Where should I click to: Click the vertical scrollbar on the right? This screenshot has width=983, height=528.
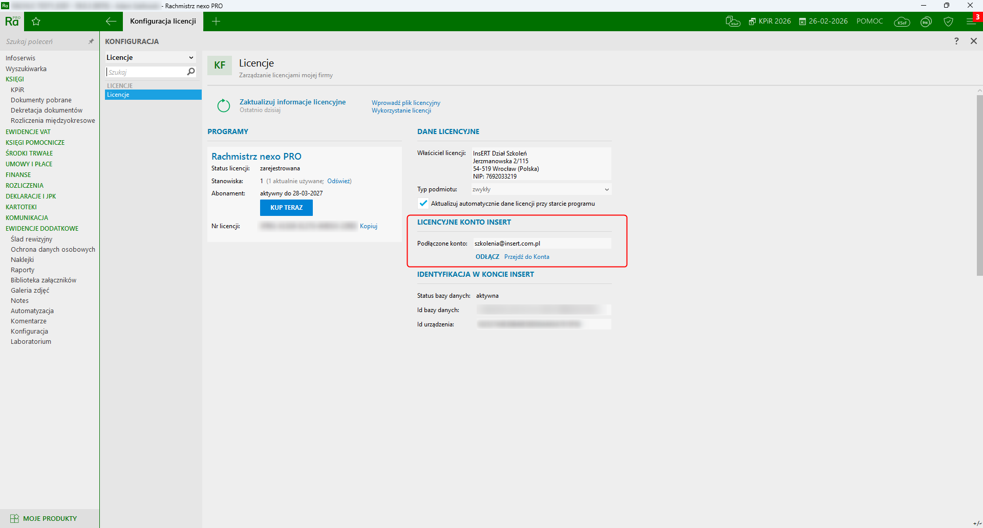point(979,184)
